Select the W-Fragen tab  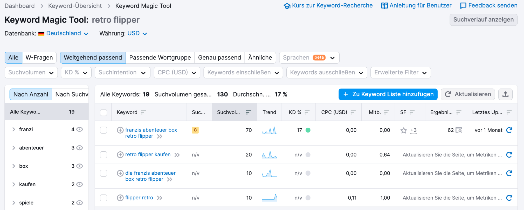point(39,57)
